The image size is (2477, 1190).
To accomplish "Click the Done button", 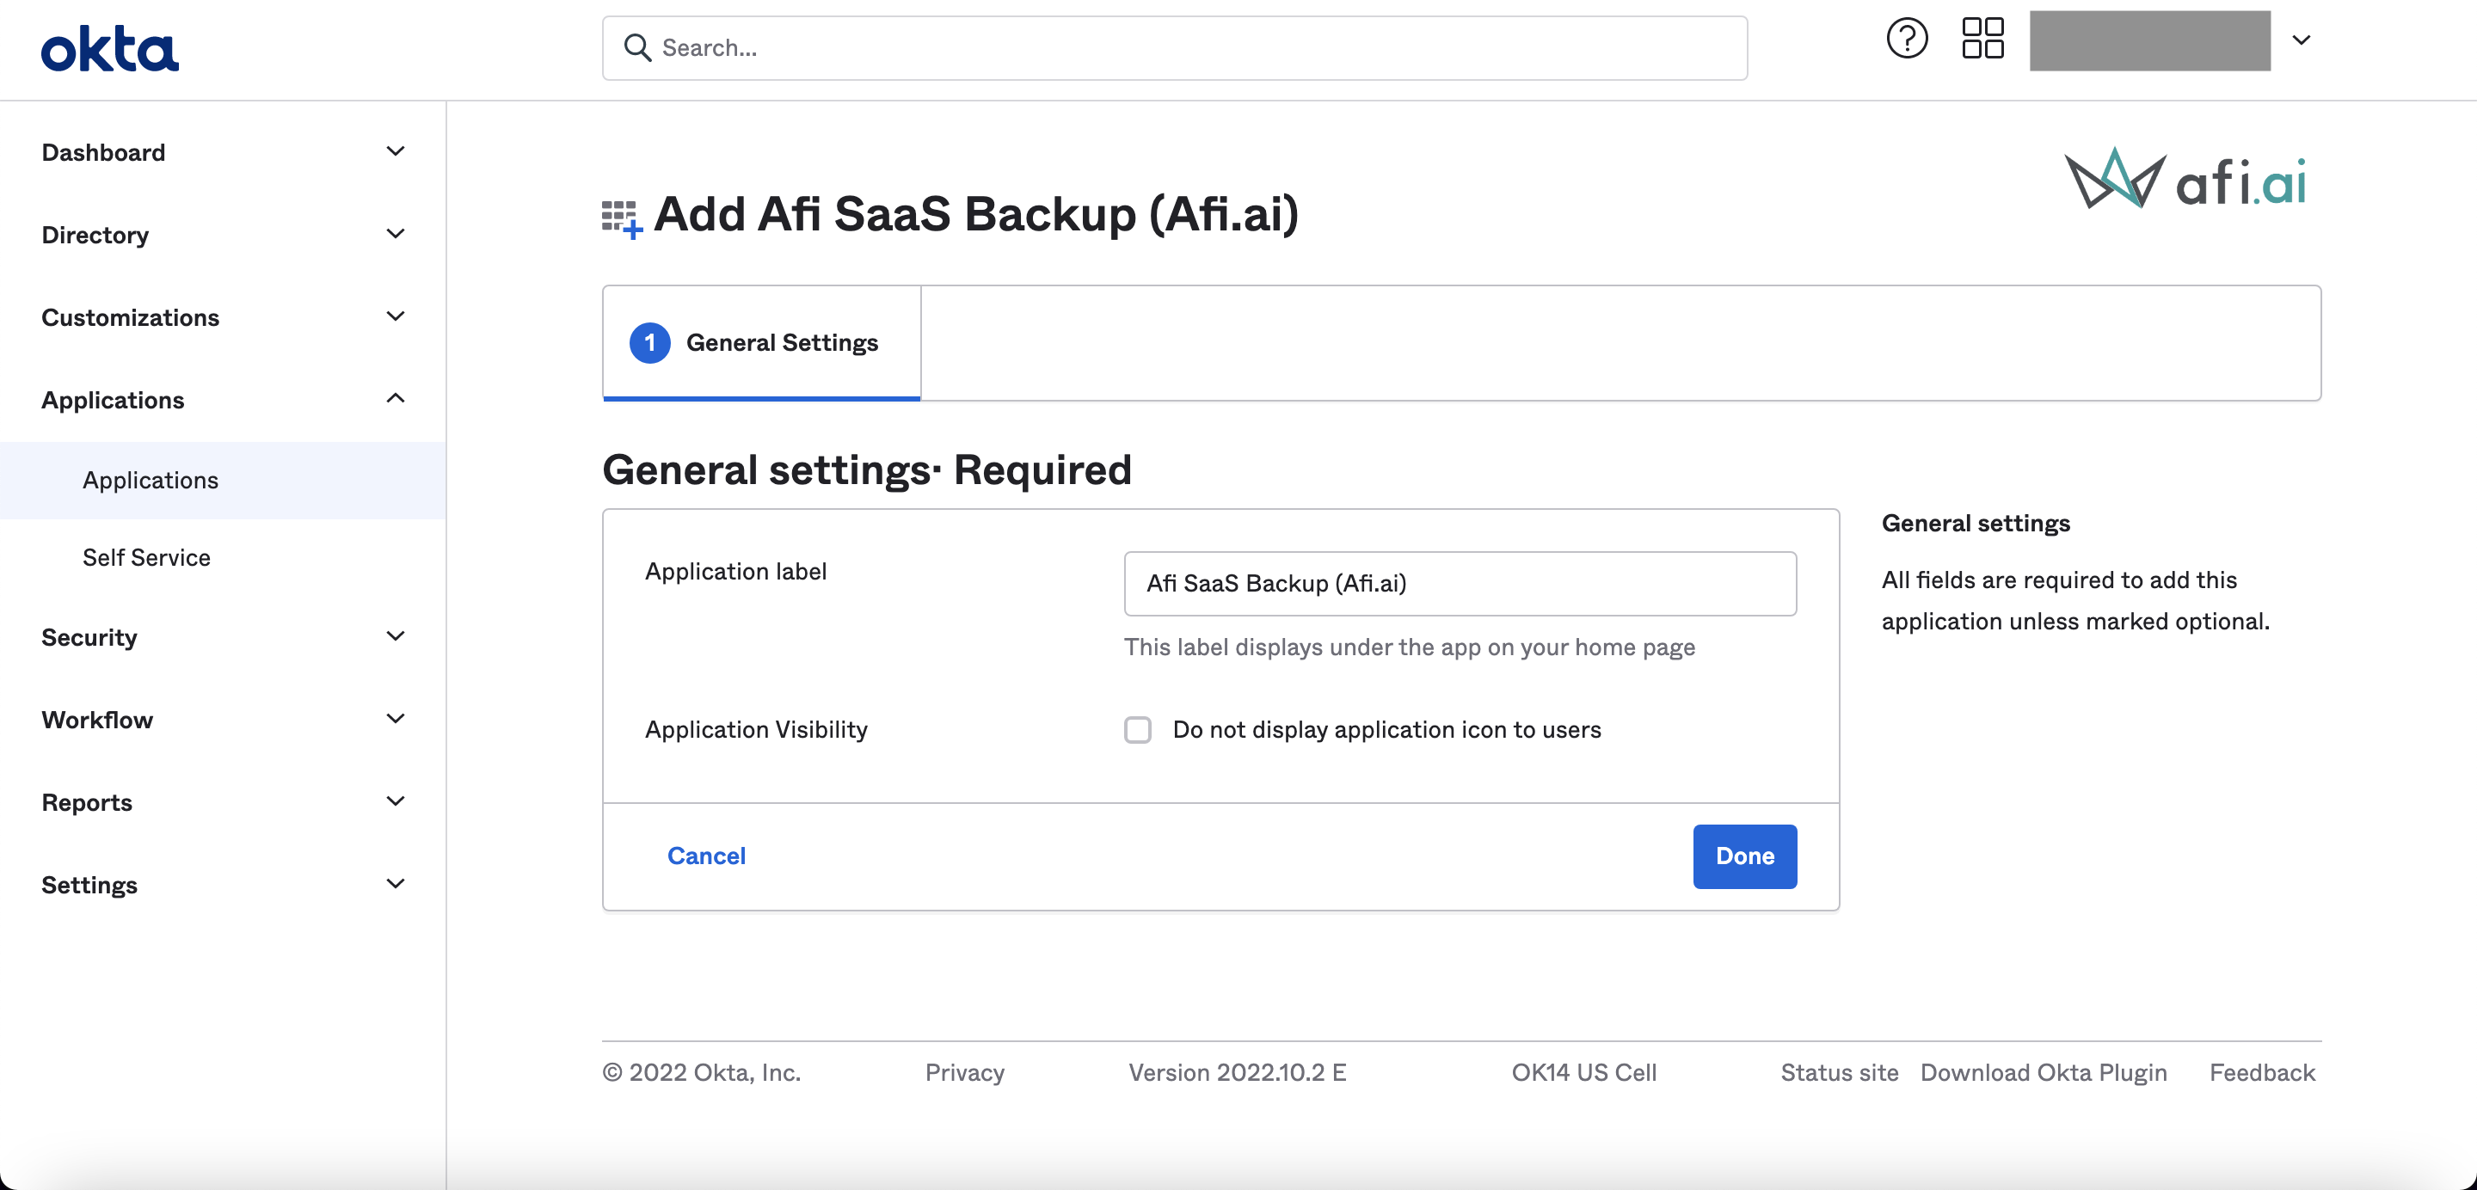I will pos(1744,856).
